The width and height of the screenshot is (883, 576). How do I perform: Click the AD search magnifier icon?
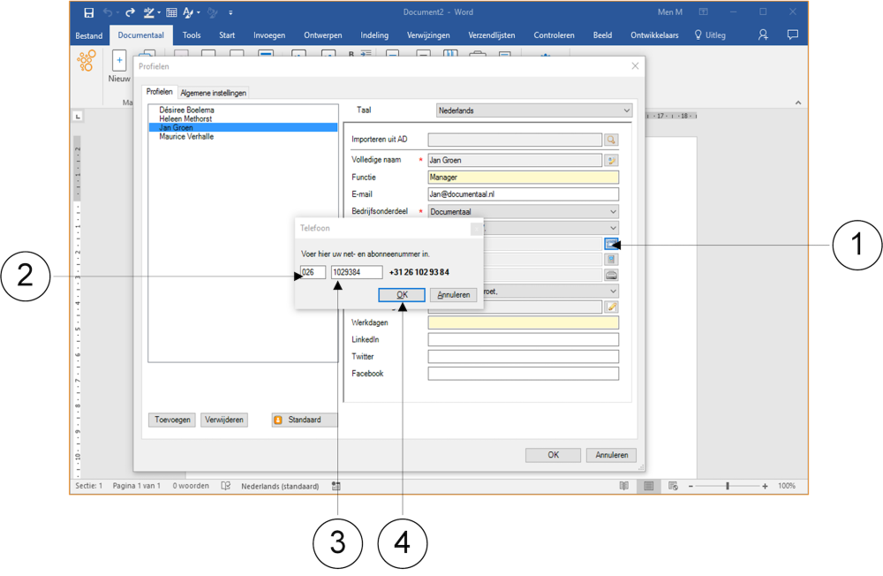point(611,140)
